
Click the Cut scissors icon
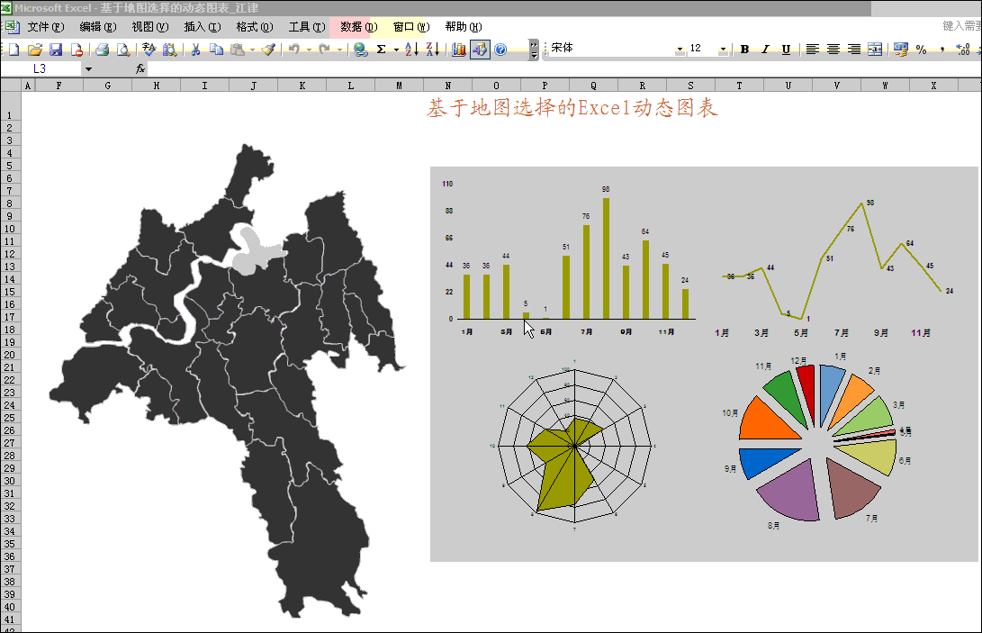194,50
